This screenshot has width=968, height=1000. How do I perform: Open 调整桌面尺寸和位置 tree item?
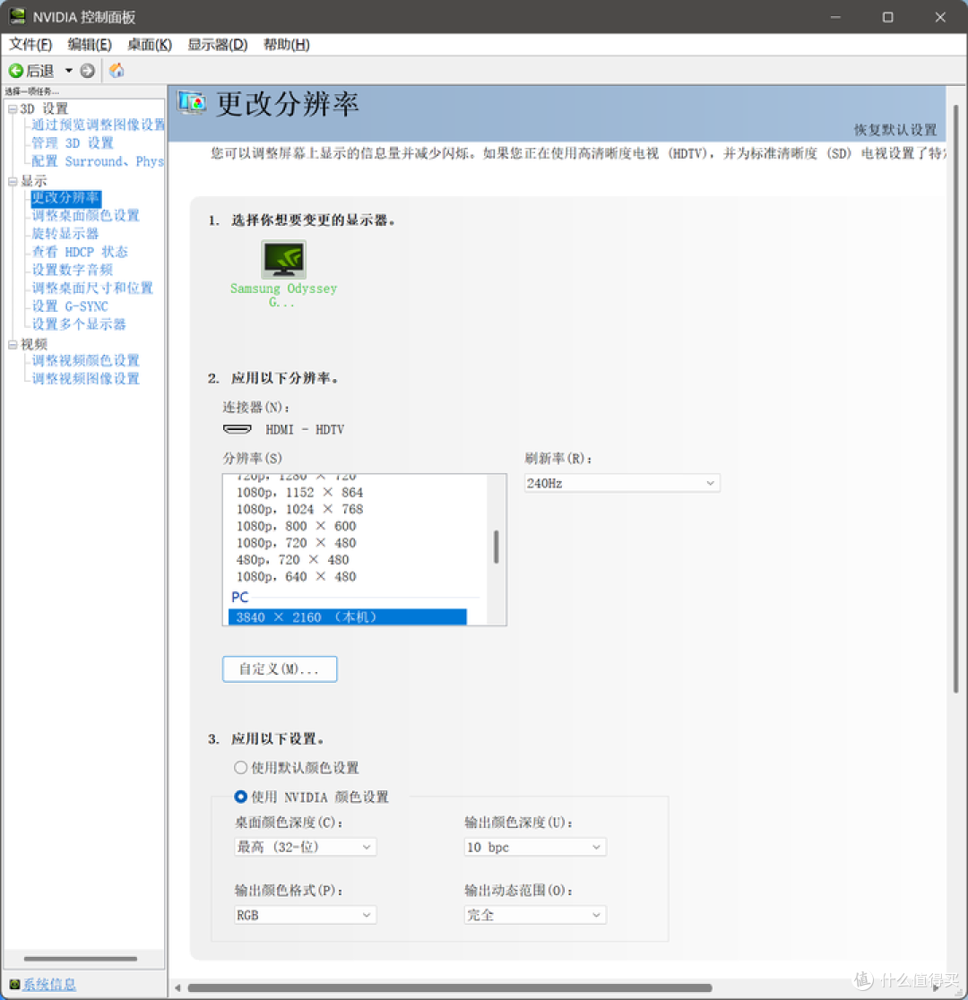[92, 288]
